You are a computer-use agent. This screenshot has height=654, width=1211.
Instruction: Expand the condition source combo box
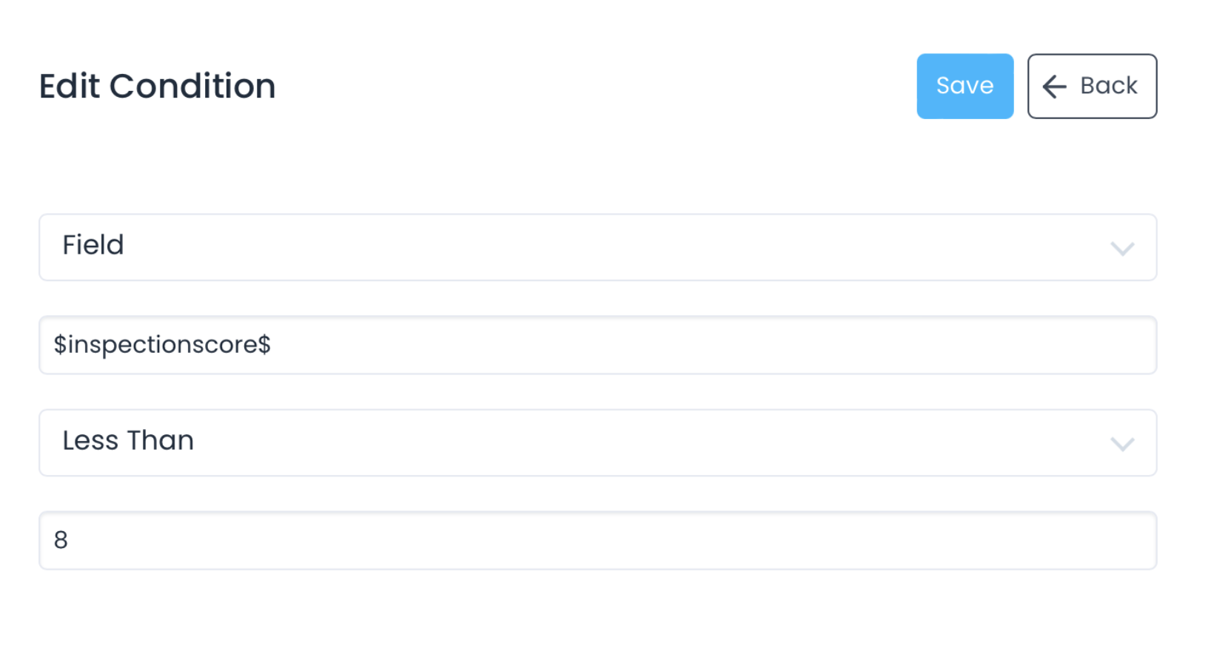[597, 247]
